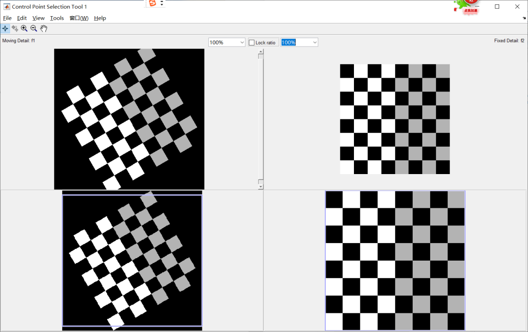Screen dimensions: 528x332
Task: Open the Tools menu
Action: pyautogui.click(x=57, y=18)
